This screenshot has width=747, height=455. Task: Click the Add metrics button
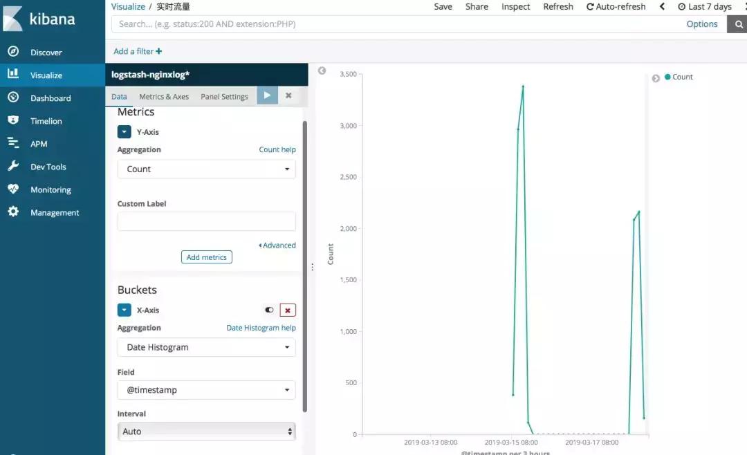(206, 257)
